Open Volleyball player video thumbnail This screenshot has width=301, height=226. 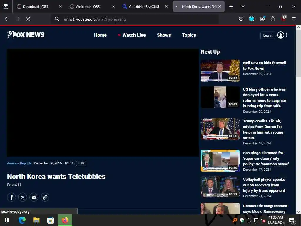(220, 187)
